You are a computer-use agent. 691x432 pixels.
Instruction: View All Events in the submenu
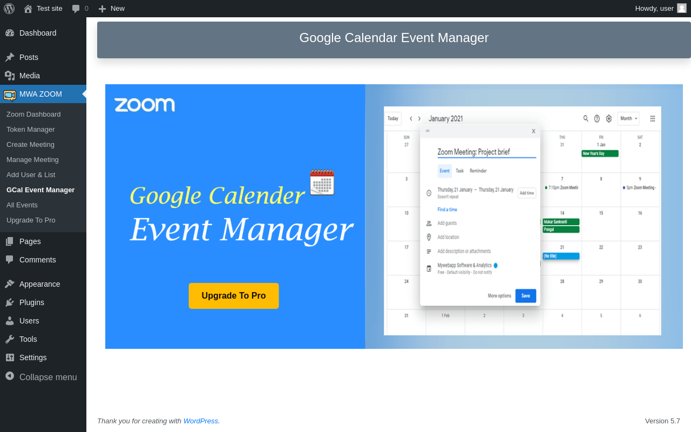22,205
